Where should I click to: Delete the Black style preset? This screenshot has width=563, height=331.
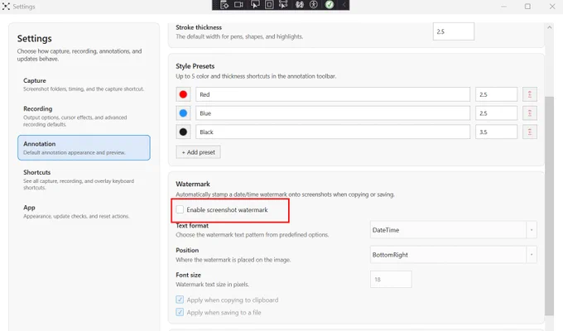[530, 132]
